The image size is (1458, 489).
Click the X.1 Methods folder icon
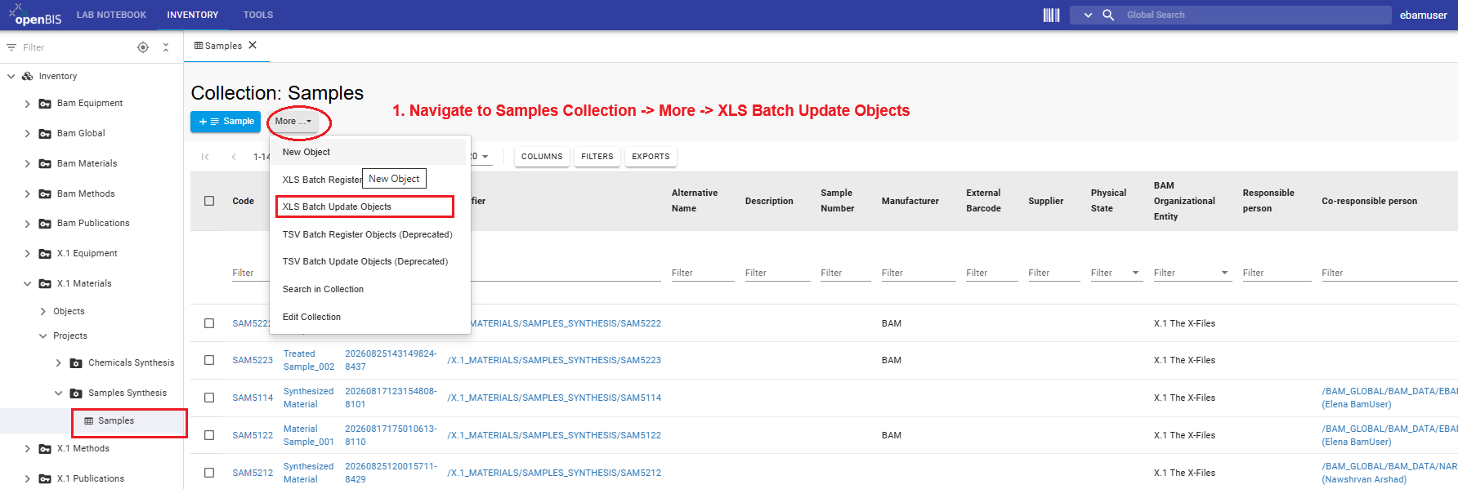[45, 449]
